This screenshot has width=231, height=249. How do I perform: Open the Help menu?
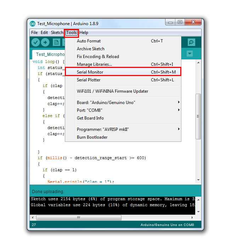coord(84,33)
